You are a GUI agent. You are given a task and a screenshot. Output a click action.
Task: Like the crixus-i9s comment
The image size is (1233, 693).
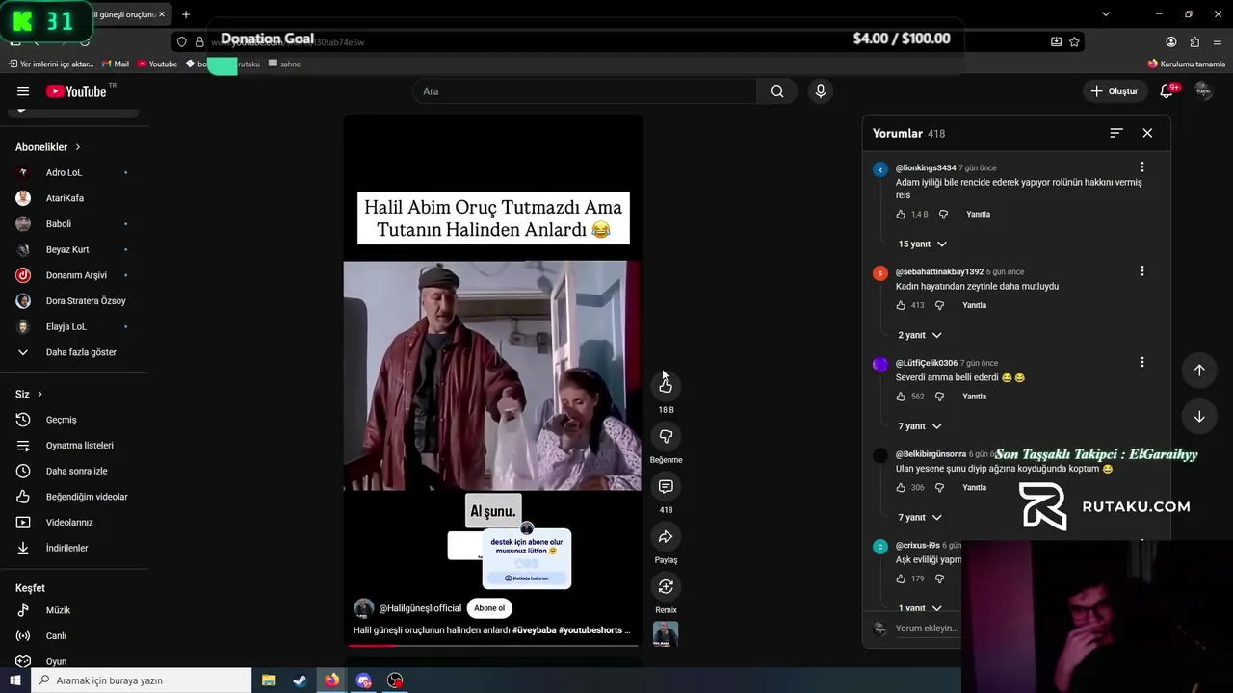pos(901,578)
